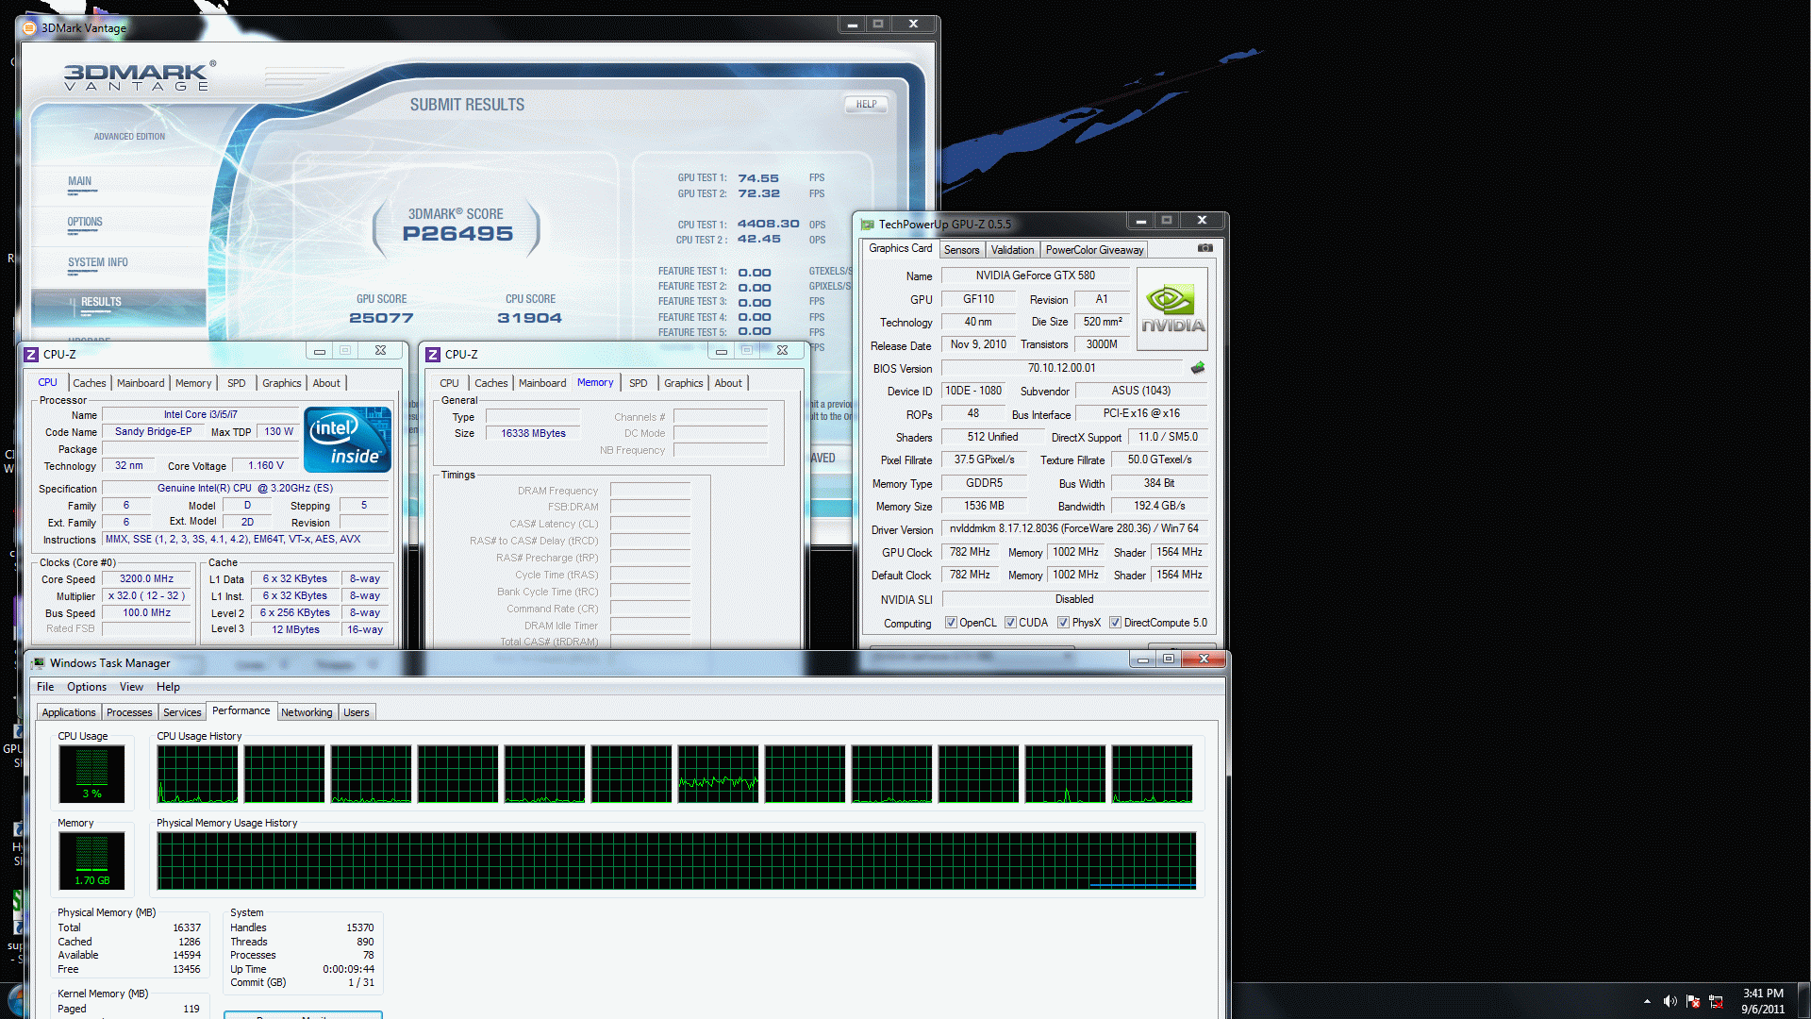Click the GPU name field NVIDIA GeForce GTX 580
The height and width of the screenshot is (1019, 1811).
click(x=1035, y=276)
